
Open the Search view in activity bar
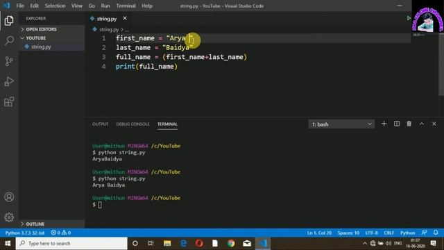(9, 40)
